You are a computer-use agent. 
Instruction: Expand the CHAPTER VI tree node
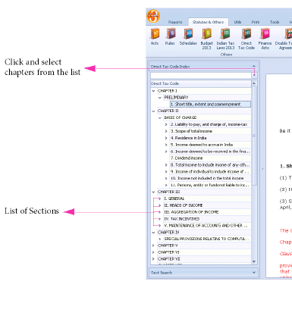[x=153, y=252]
